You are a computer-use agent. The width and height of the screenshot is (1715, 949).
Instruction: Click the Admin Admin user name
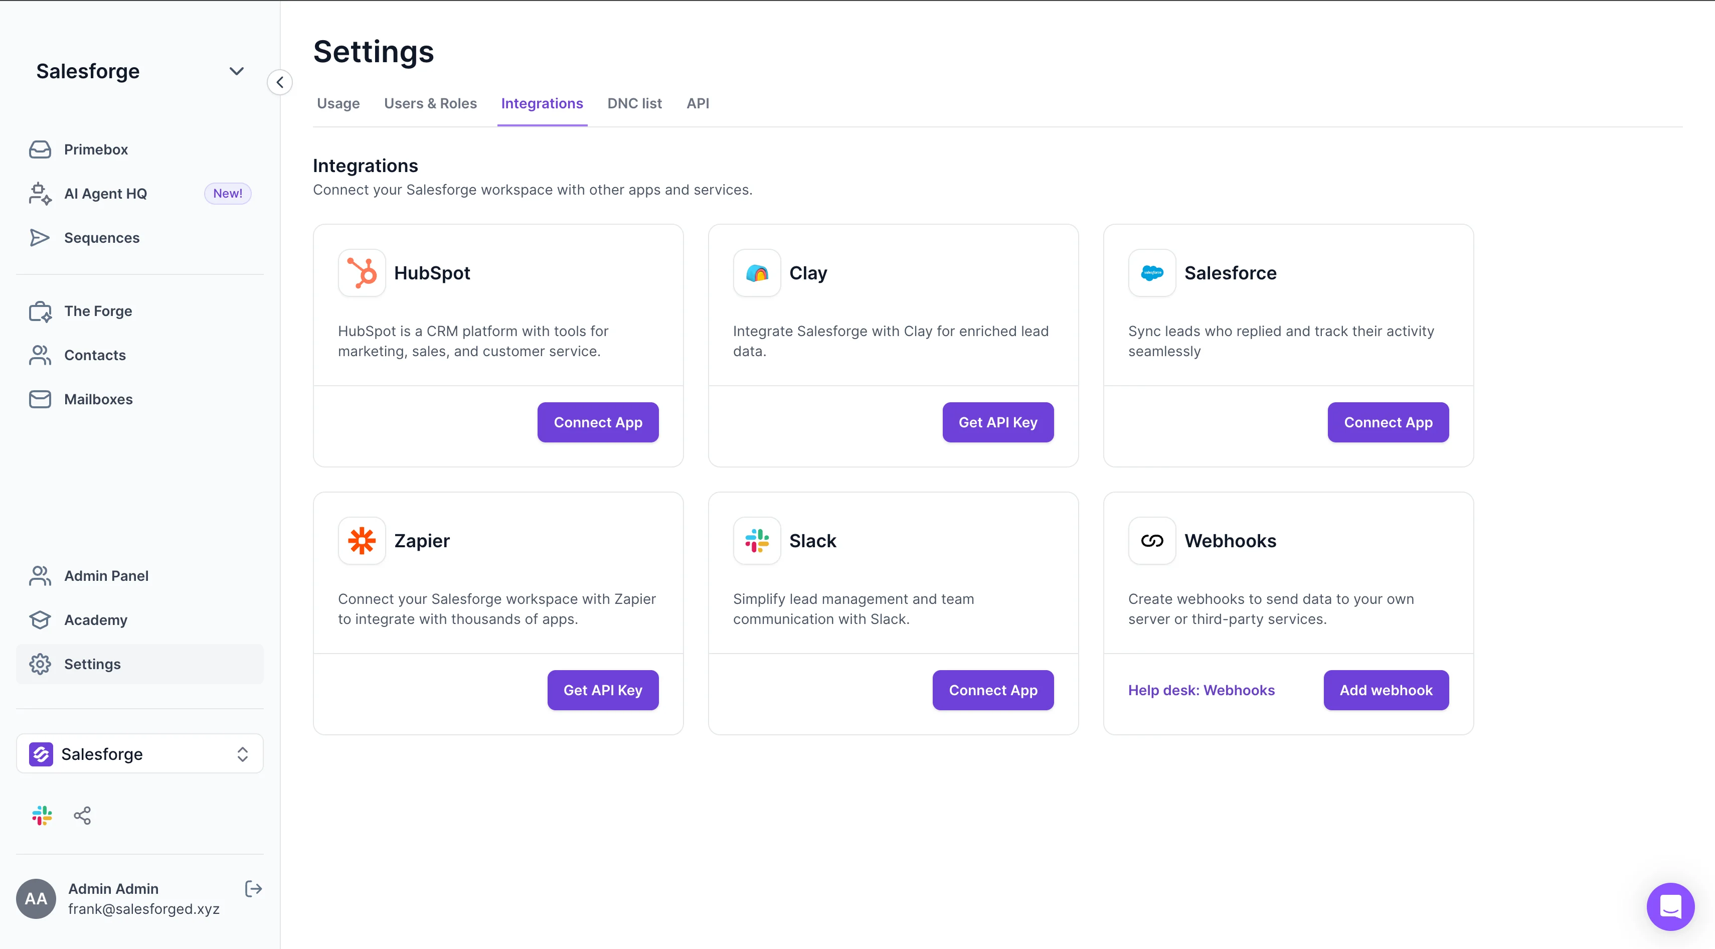(113, 888)
